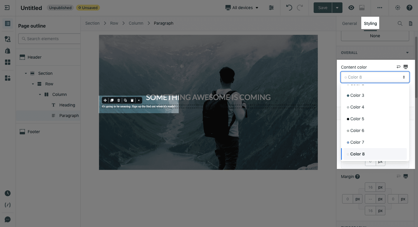Click the move handle on the paragraph toolbar
This screenshot has height=227, width=418.
click(x=105, y=100)
